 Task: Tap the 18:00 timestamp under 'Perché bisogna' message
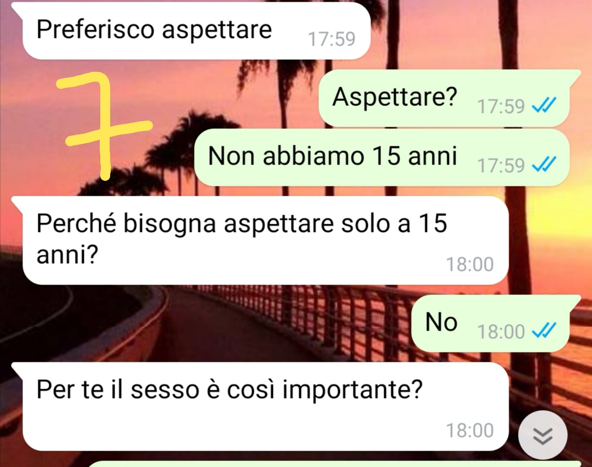(470, 264)
